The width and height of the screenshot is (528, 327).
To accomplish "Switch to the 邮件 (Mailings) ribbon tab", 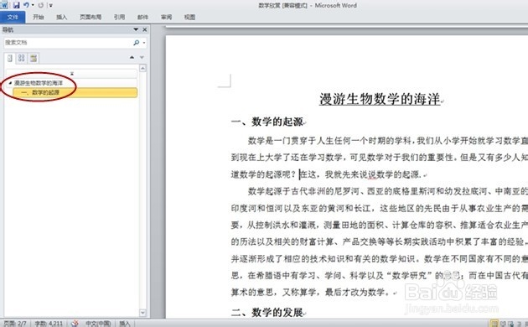I will coord(142,17).
